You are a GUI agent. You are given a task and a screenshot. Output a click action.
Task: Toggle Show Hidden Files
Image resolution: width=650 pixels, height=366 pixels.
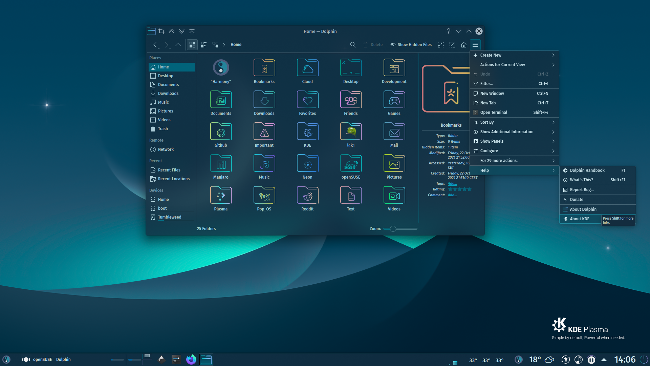411,45
